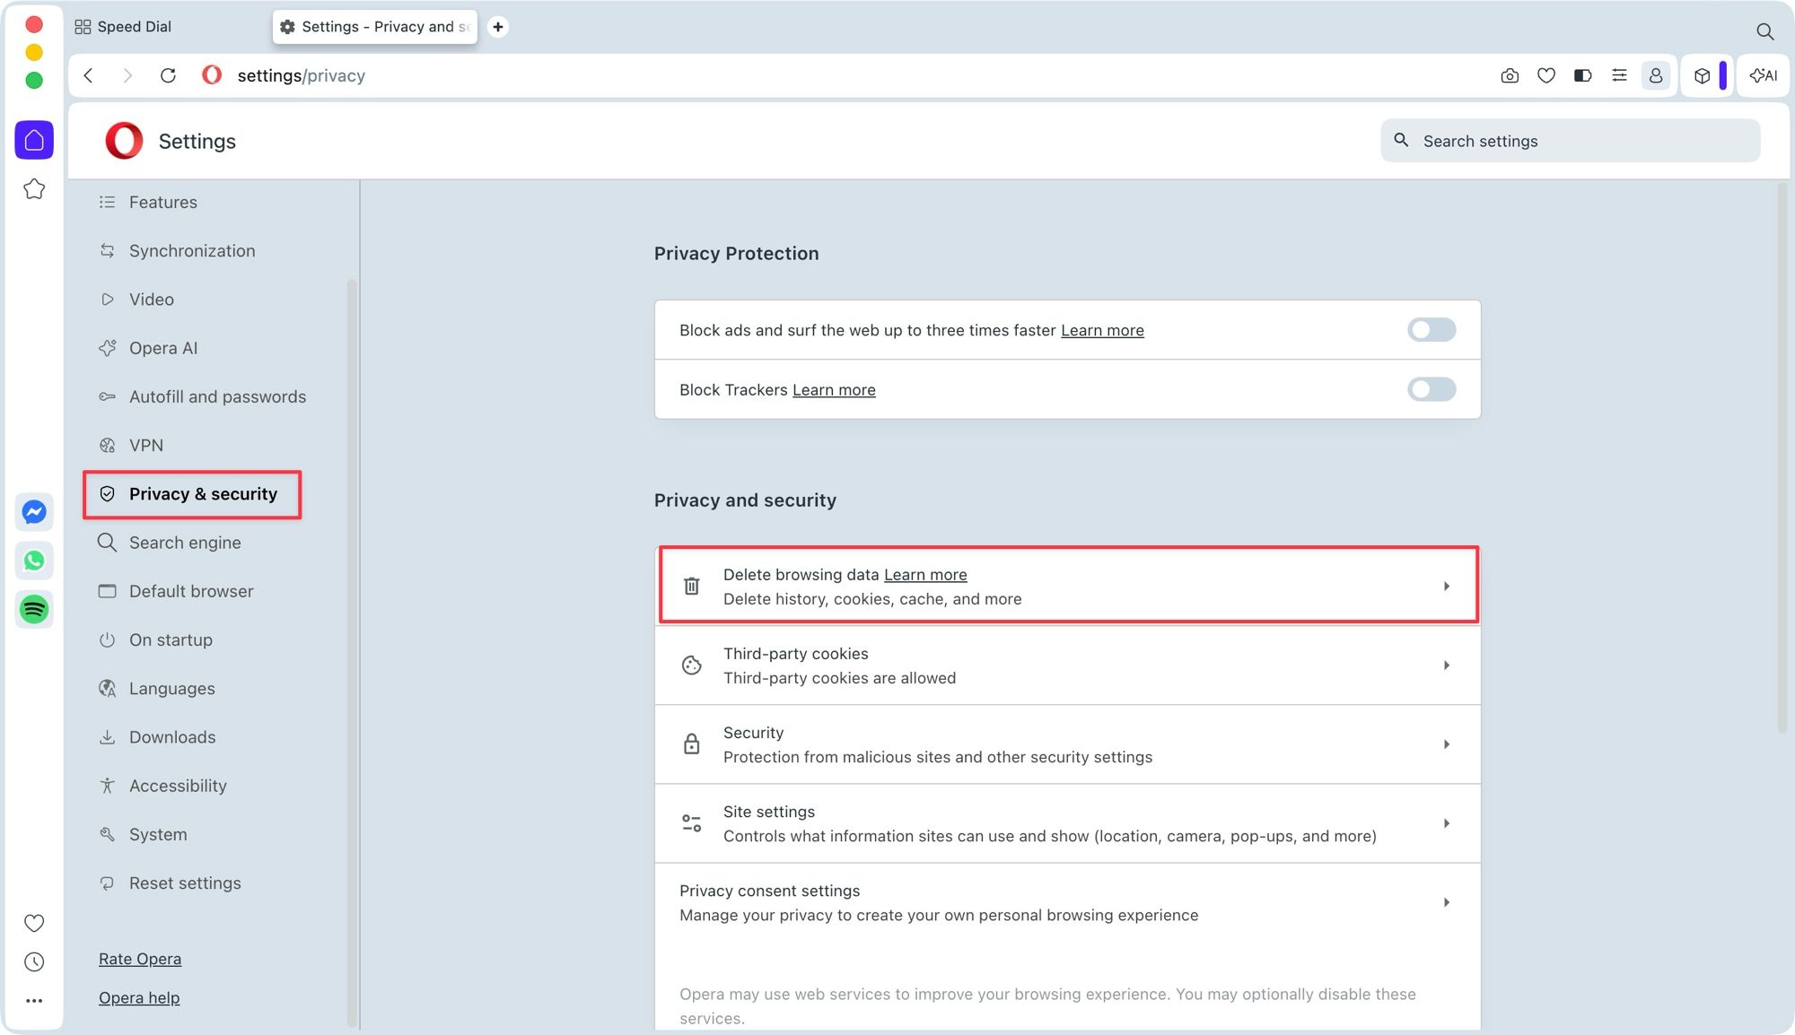Open the extensions cube icon
This screenshot has height=1035, width=1795.
[x=1702, y=75]
